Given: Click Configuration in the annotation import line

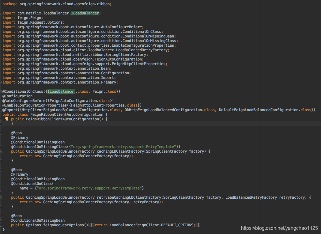Looking at the screenshot, I should pyautogui.click(x=115, y=73).
